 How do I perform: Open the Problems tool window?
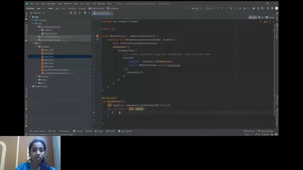point(64,131)
